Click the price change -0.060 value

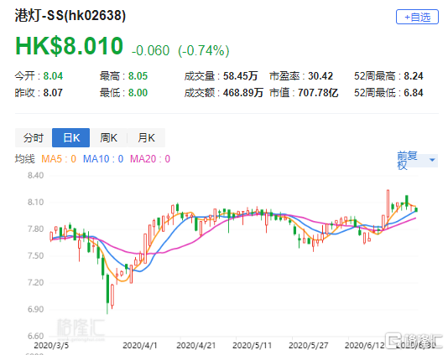pyautogui.click(x=150, y=51)
